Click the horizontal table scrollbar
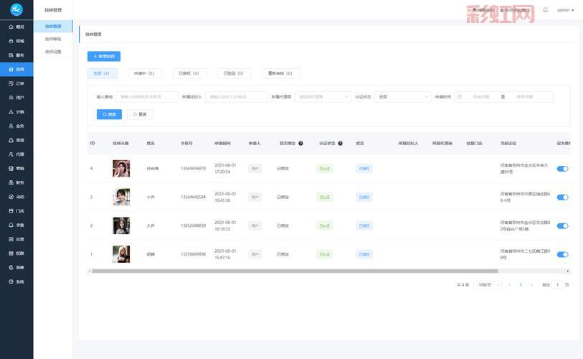 pyautogui.click(x=295, y=271)
